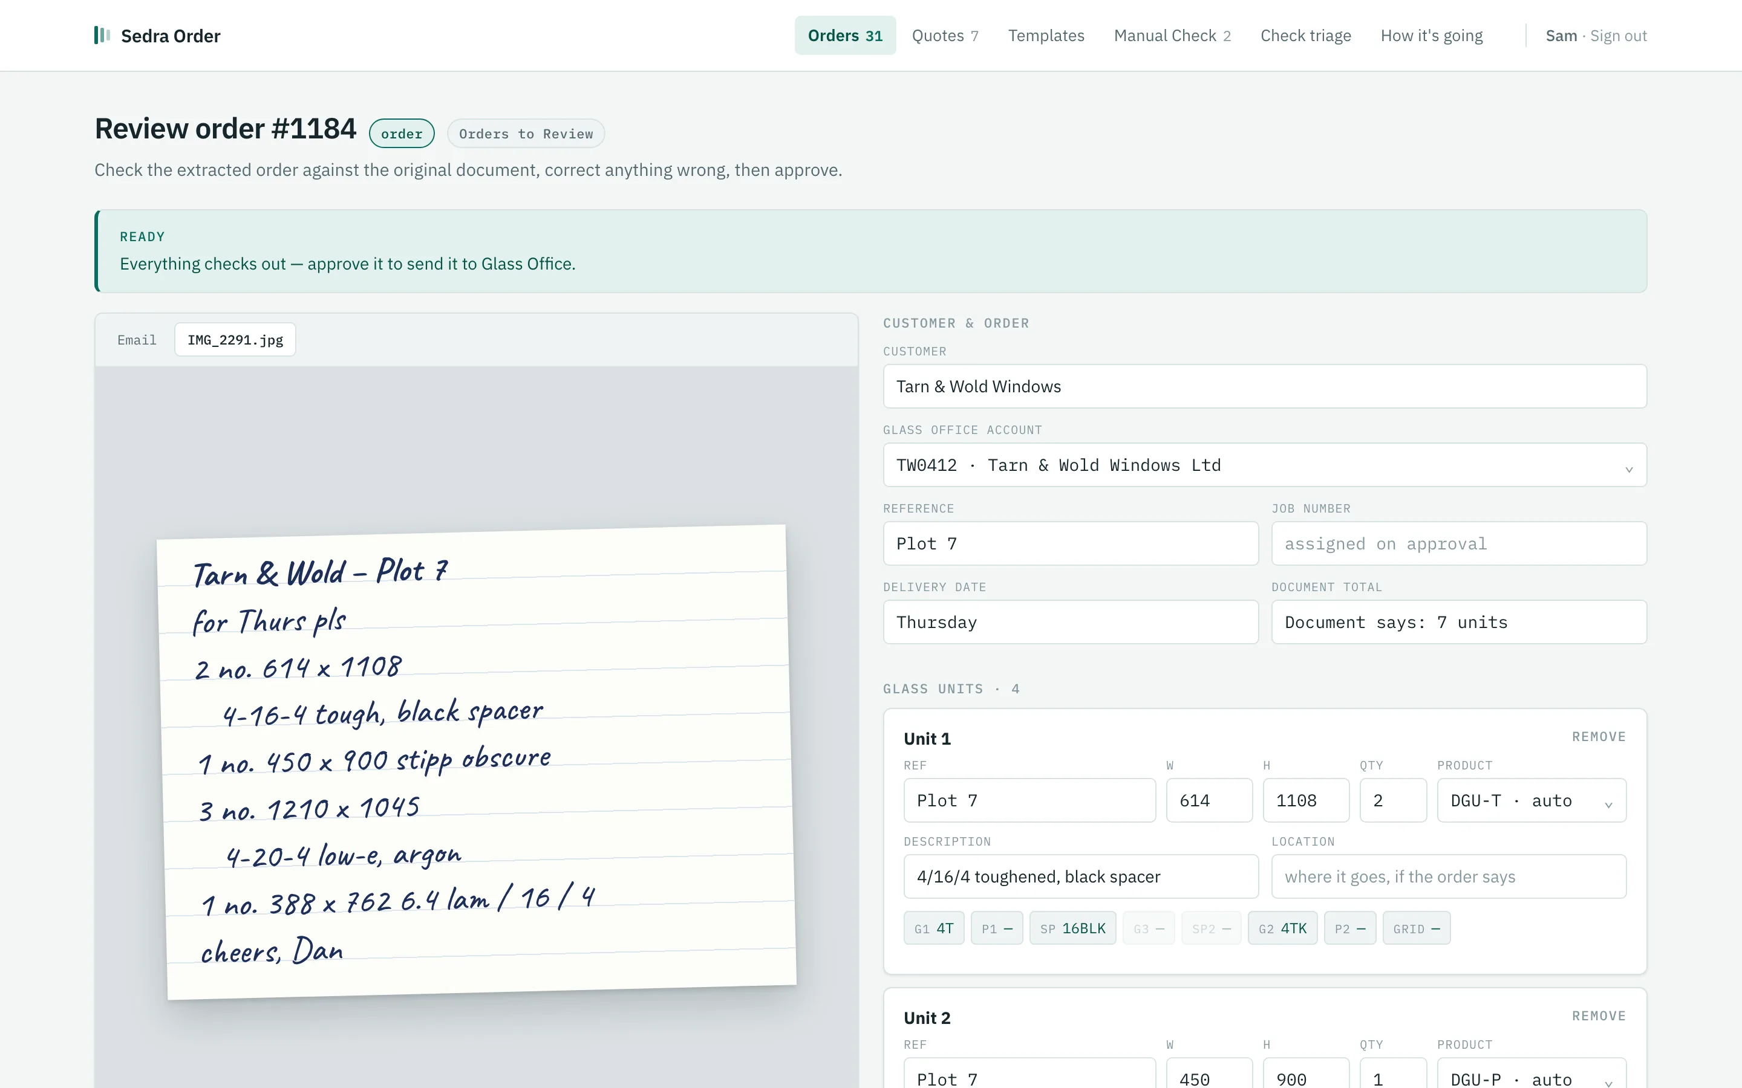
Task: Edit Unit 1 Description field
Action: (1080, 876)
